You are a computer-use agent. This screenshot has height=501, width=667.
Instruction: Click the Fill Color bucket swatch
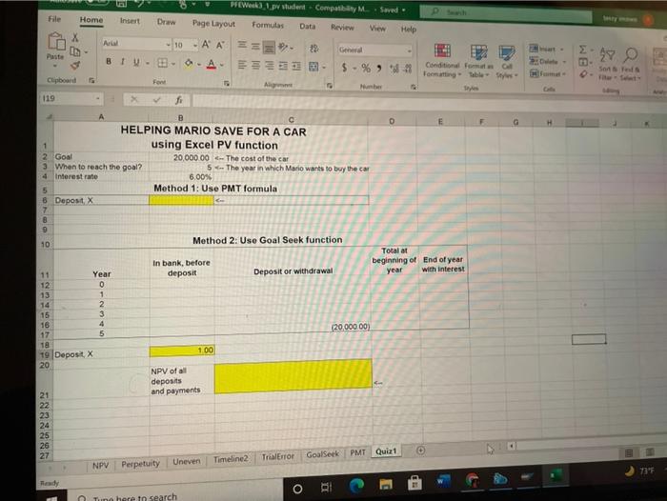189,64
